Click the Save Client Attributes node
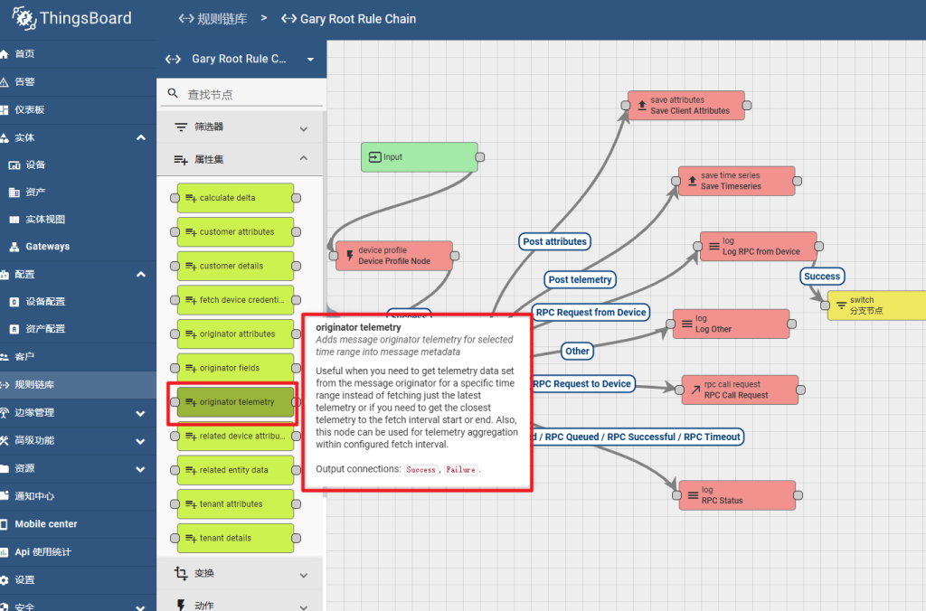Viewport: 926px width, 611px height. coord(686,106)
